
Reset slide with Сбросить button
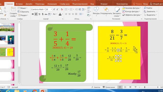pyautogui.click(x=23, y=12)
